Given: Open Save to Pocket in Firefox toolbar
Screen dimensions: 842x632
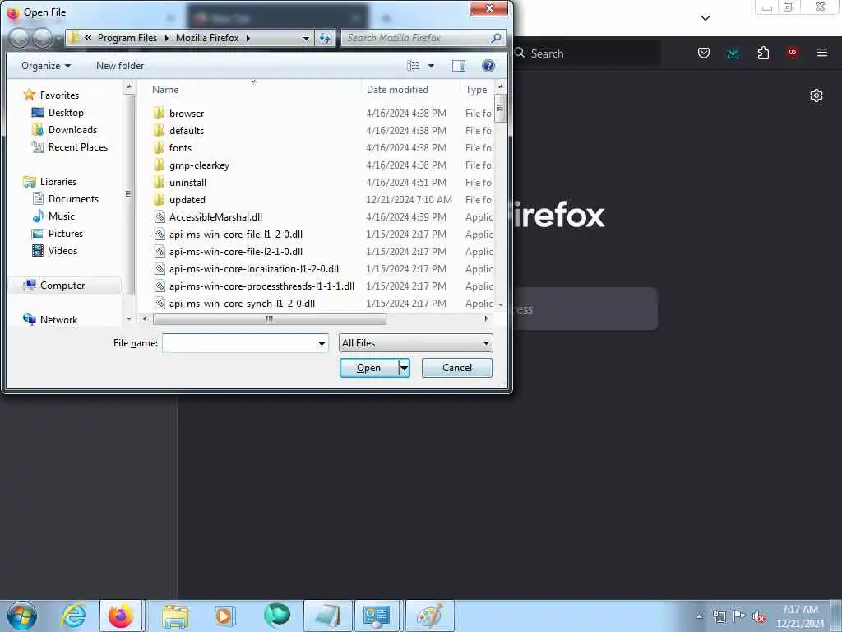Looking at the screenshot, I should 704,53.
